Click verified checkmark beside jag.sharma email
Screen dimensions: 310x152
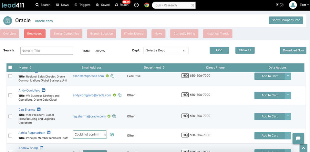tap(109, 116)
